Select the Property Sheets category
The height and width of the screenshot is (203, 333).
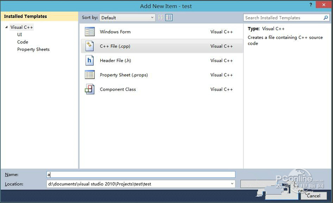coord(33,49)
